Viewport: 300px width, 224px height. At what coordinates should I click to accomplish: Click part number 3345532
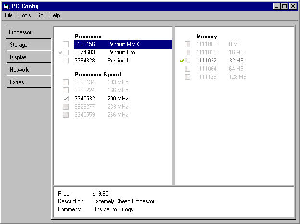(x=85, y=99)
